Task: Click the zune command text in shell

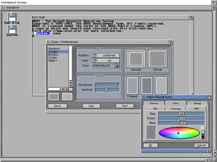Action: 57,33
